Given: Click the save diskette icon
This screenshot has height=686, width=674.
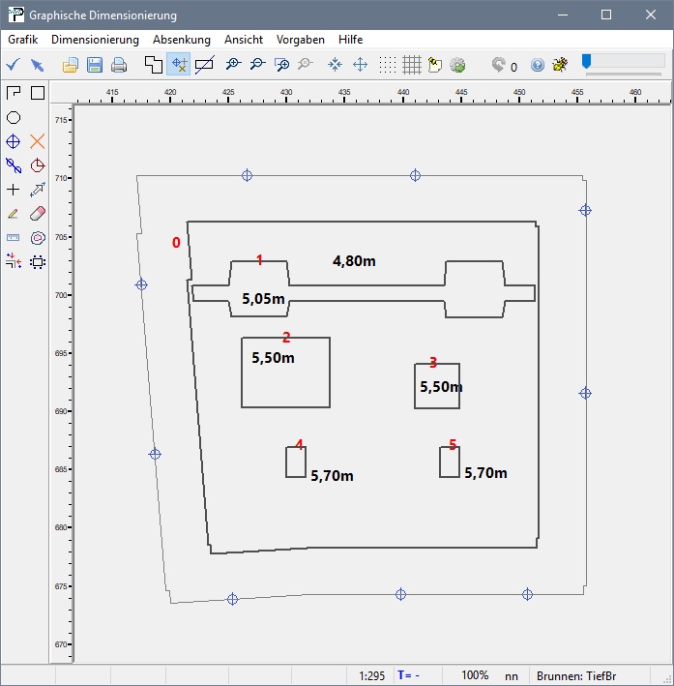Looking at the screenshot, I should (95, 65).
